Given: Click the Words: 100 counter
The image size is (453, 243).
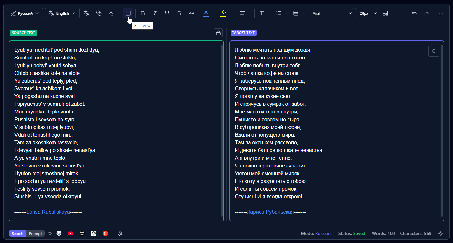Looking at the screenshot, I should point(383,234).
